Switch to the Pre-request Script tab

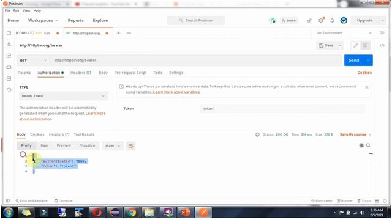130,73
